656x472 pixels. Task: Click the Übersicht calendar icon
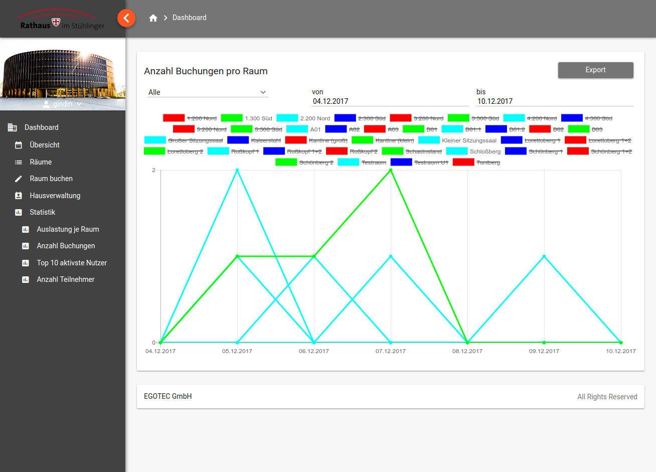(x=19, y=145)
